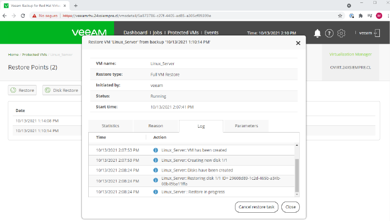
Task: Click the veeam username in header
Action: click(x=365, y=33)
